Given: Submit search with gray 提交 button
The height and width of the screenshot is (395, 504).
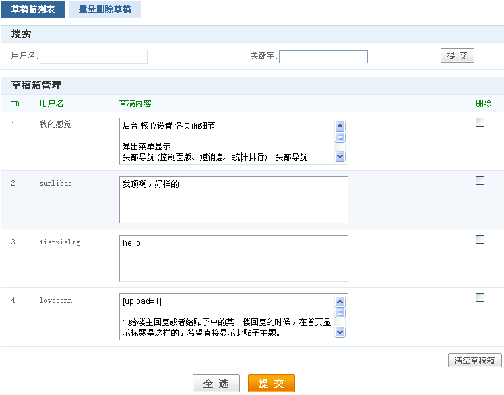Looking at the screenshot, I should pyautogui.click(x=457, y=55).
